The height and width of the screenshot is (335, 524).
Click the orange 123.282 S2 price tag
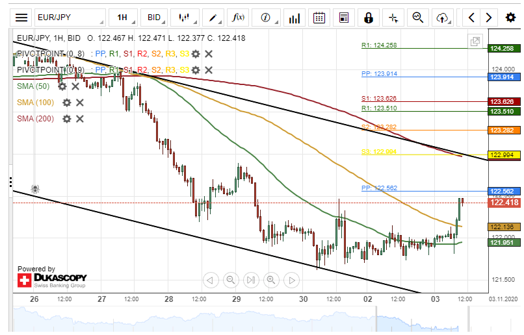(504, 130)
